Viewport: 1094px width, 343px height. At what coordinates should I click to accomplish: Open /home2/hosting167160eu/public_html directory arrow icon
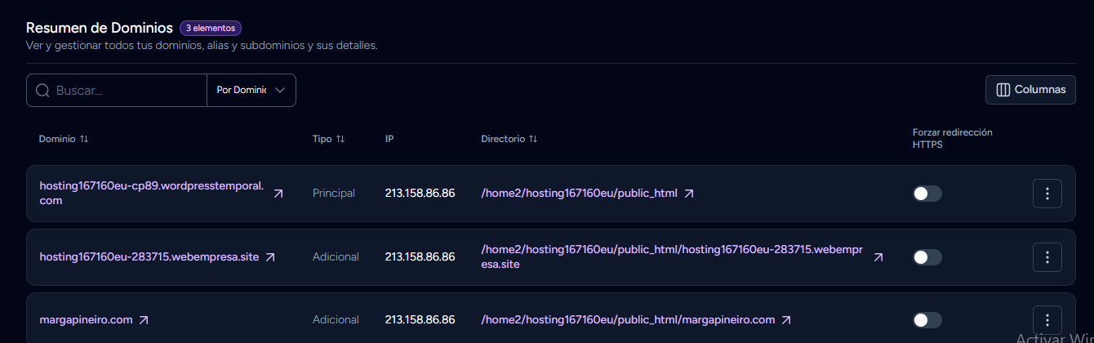(x=689, y=194)
